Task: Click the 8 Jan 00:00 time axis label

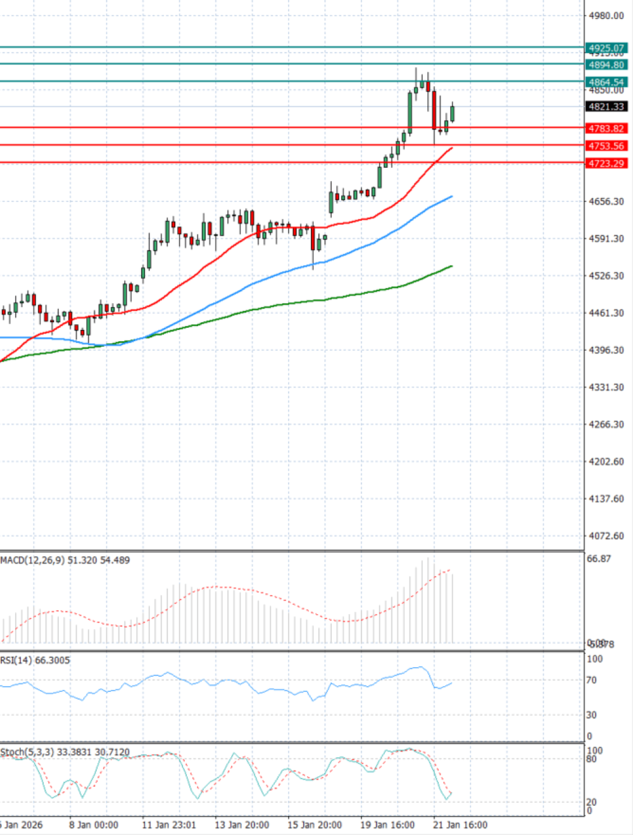Action: 93,825
